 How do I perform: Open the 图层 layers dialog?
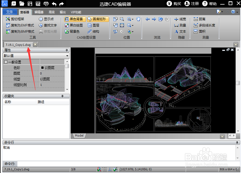pyautogui.click(x=94, y=25)
